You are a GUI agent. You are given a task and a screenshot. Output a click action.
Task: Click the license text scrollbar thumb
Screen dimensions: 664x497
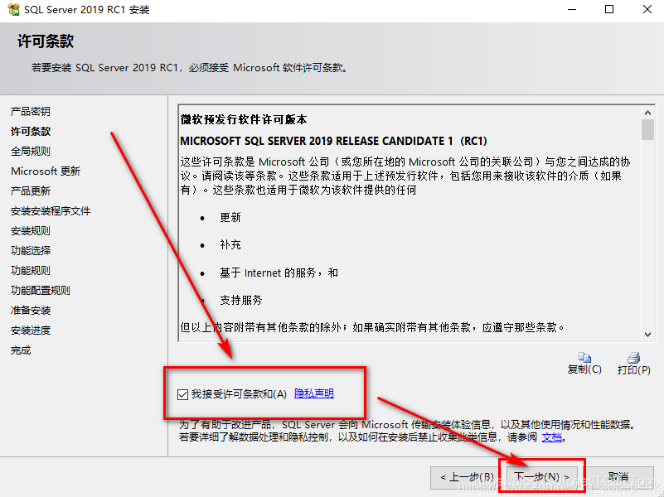point(647,129)
